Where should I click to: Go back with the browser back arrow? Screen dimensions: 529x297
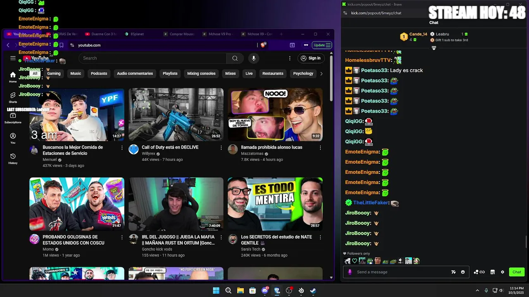8,45
